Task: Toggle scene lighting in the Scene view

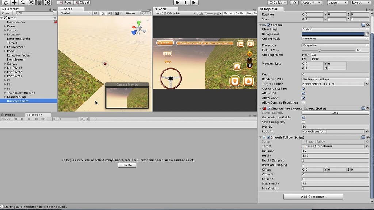Action: click(x=103, y=13)
